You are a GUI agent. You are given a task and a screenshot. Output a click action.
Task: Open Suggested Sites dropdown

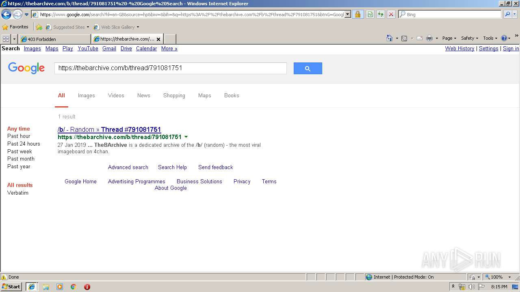(x=67, y=27)
